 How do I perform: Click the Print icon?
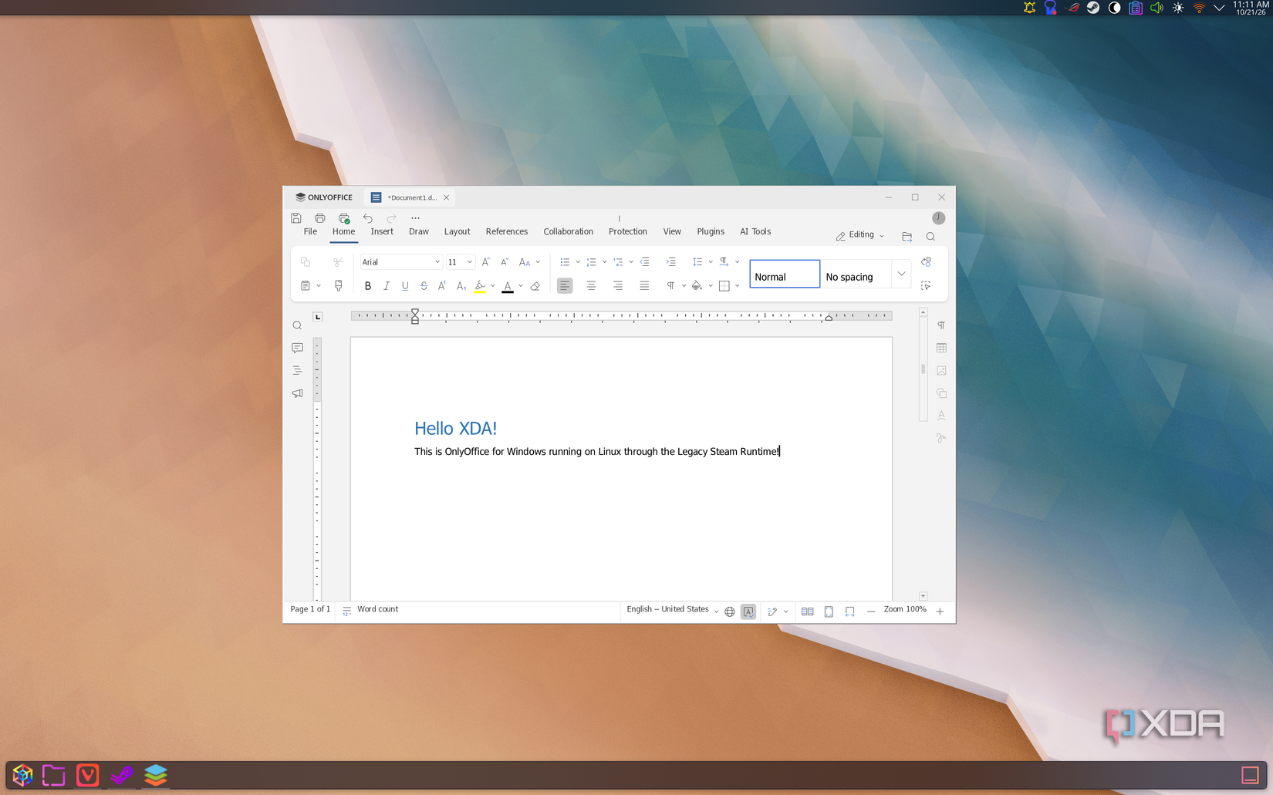coord(319,218)
